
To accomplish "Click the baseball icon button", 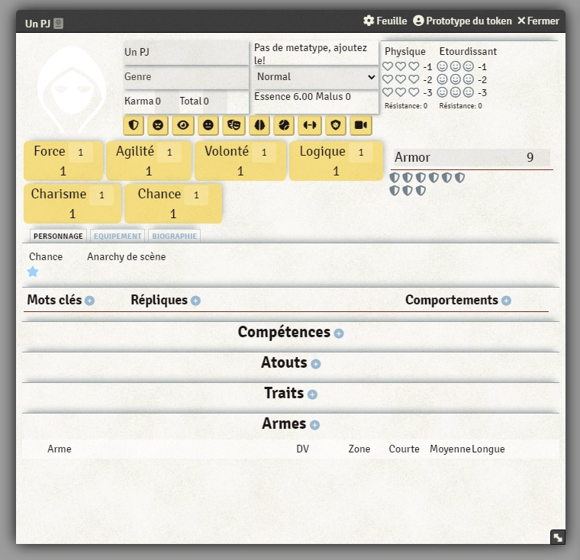I will (285, 125).
